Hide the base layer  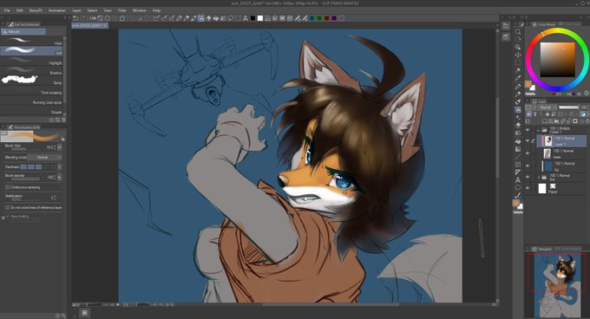pyautogui.click(x=528, y=153)
